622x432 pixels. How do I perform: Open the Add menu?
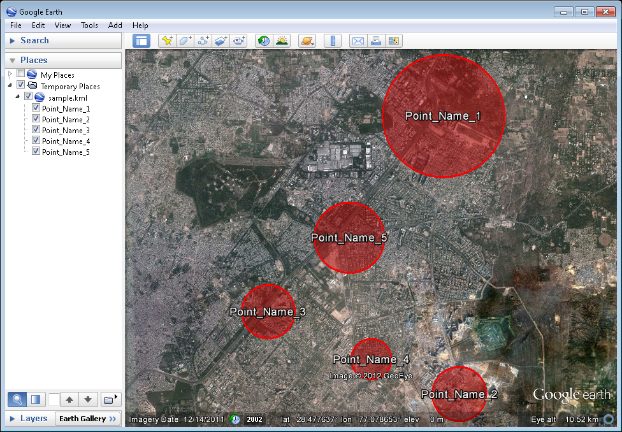tap(115, 25)
